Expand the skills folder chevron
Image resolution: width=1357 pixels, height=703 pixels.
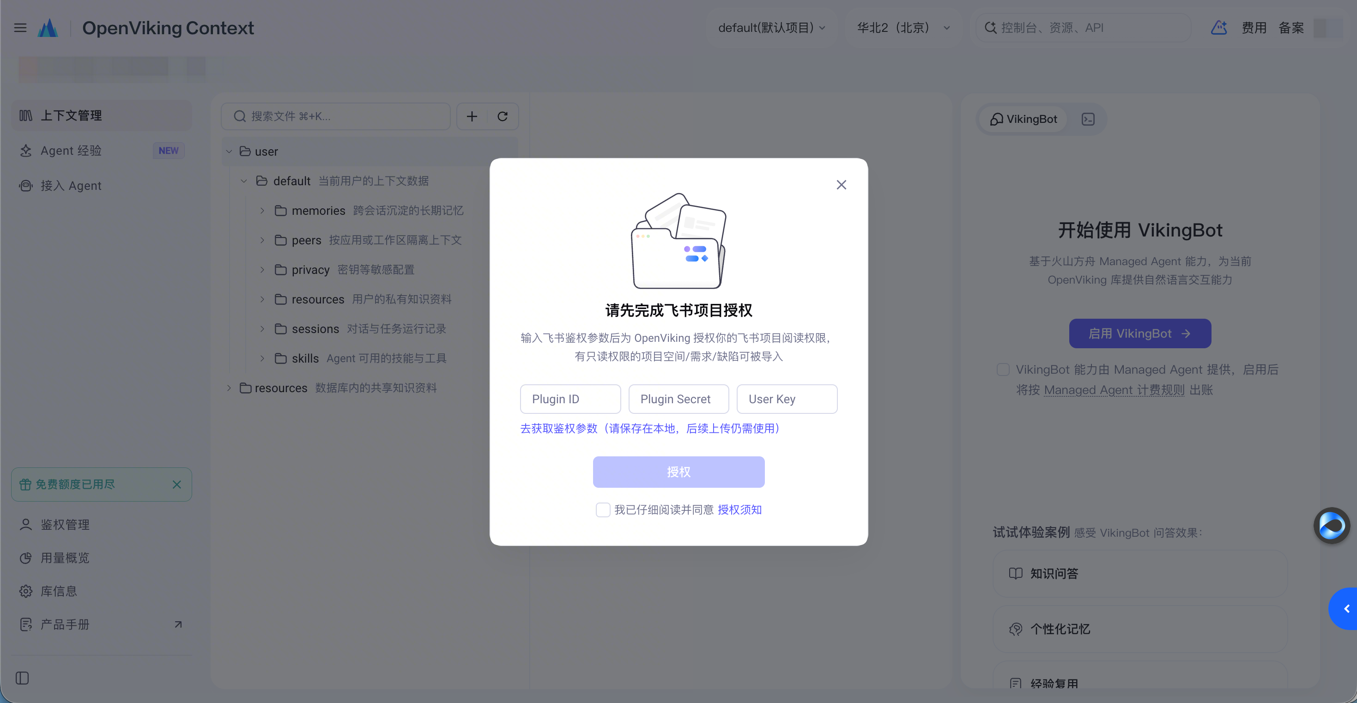point(262,358)
